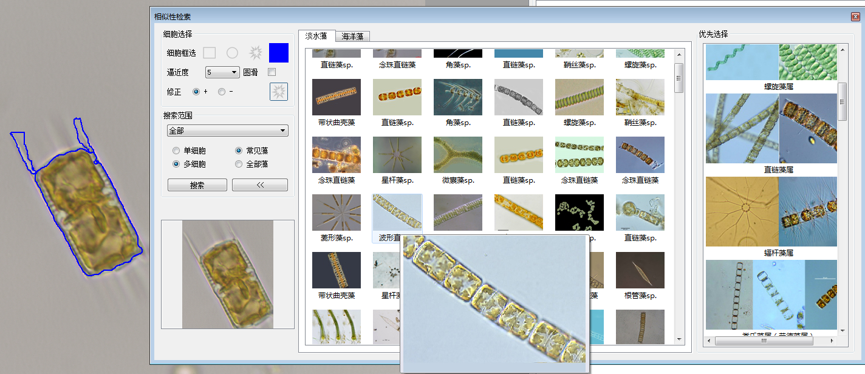This screenshot has height=374, width=865.
Task: Open the 逼近度 dropdown showing 5
Action: pyautogui.click(x=222, y=72)
